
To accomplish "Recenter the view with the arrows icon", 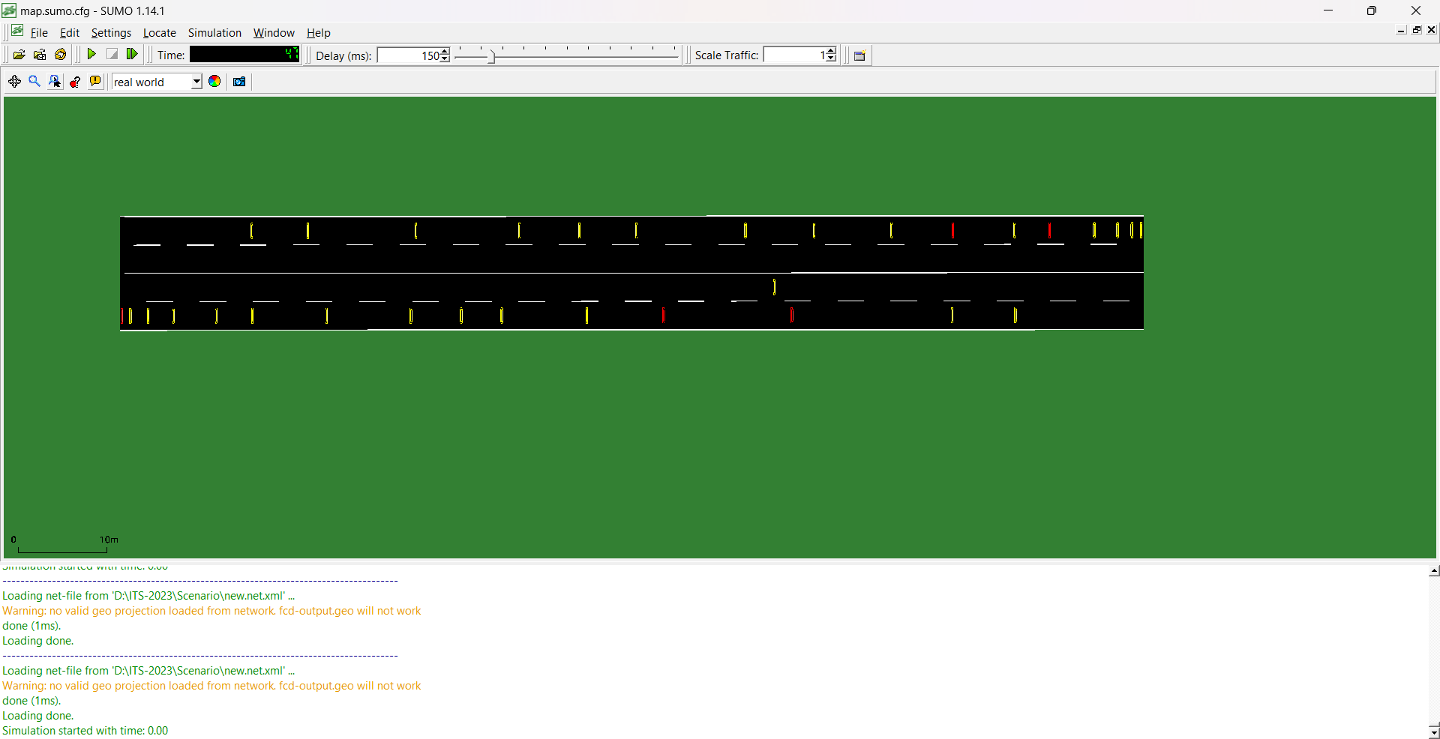I will click(14, 82).
